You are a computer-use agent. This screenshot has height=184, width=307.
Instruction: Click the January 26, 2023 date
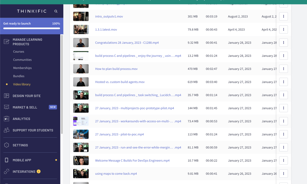(x=239, y=174)
